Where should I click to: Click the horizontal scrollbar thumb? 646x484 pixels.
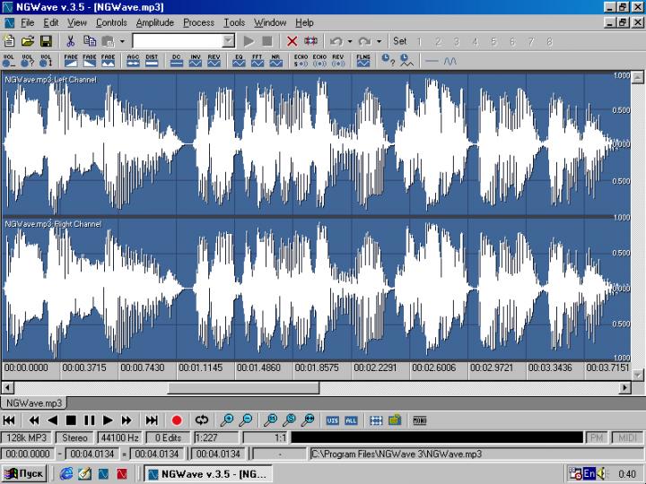coord(242,388)
